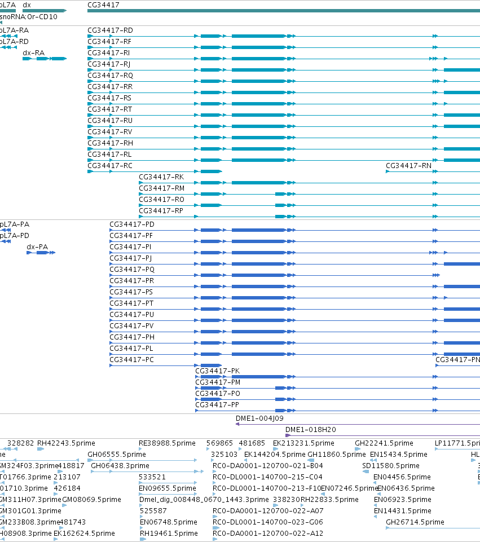480x542 pixels.
Task: Open the SD11580.5prime EST label
Action: [391, 466]
